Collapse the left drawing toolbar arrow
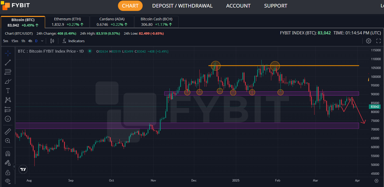384x187 pixels. click(14, 167)
